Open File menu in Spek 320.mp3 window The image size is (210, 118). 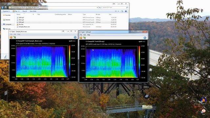tap(81, 35)
